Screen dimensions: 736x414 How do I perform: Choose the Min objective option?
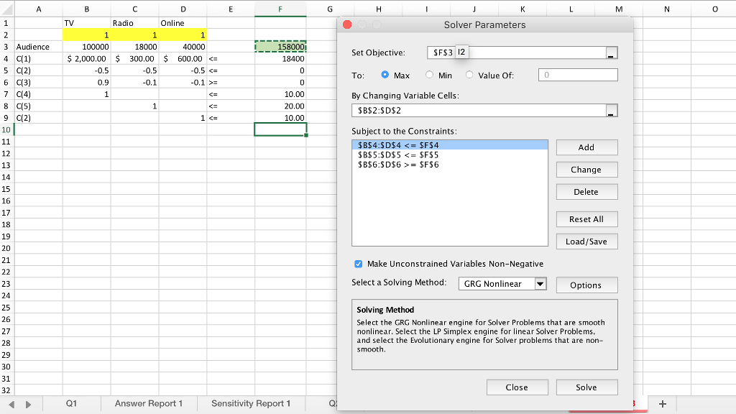[x=430, y=75]
